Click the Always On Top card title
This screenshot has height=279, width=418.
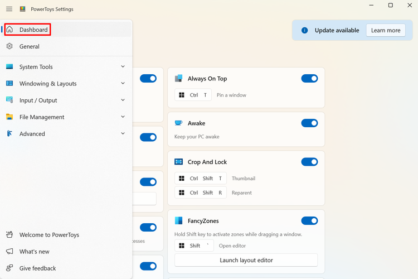click(x=207, y=79)
